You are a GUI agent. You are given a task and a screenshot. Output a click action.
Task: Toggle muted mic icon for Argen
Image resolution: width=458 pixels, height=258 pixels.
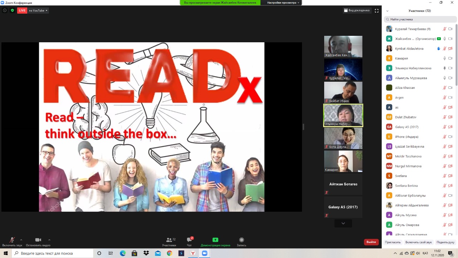coord(444,97)
